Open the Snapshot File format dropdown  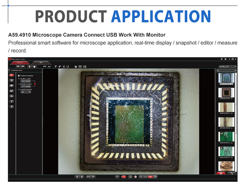click(x=26, y=92)
